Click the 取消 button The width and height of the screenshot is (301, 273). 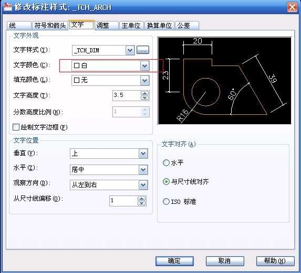click(225, 261)
